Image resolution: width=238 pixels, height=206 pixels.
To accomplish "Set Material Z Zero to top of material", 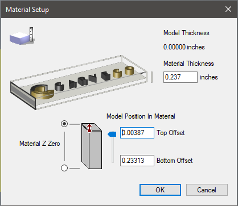I will click(64, 124).
